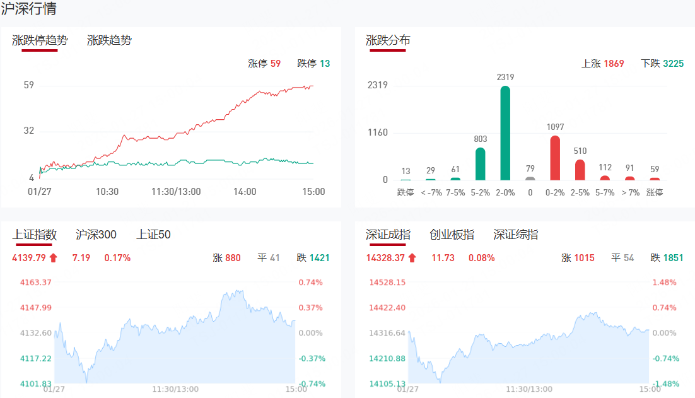This screenshot has width=695, height=398.
Task: Open the 沪深300 index tab
Action: (96, 235)
